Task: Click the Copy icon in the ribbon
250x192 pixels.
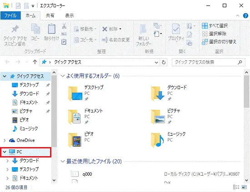Action: pyautogui.click(x=35, y=29)
